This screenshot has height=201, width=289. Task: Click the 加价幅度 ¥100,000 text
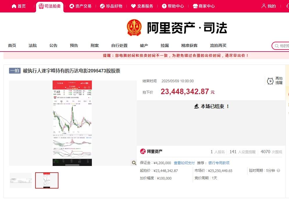(x=156, y=178)
